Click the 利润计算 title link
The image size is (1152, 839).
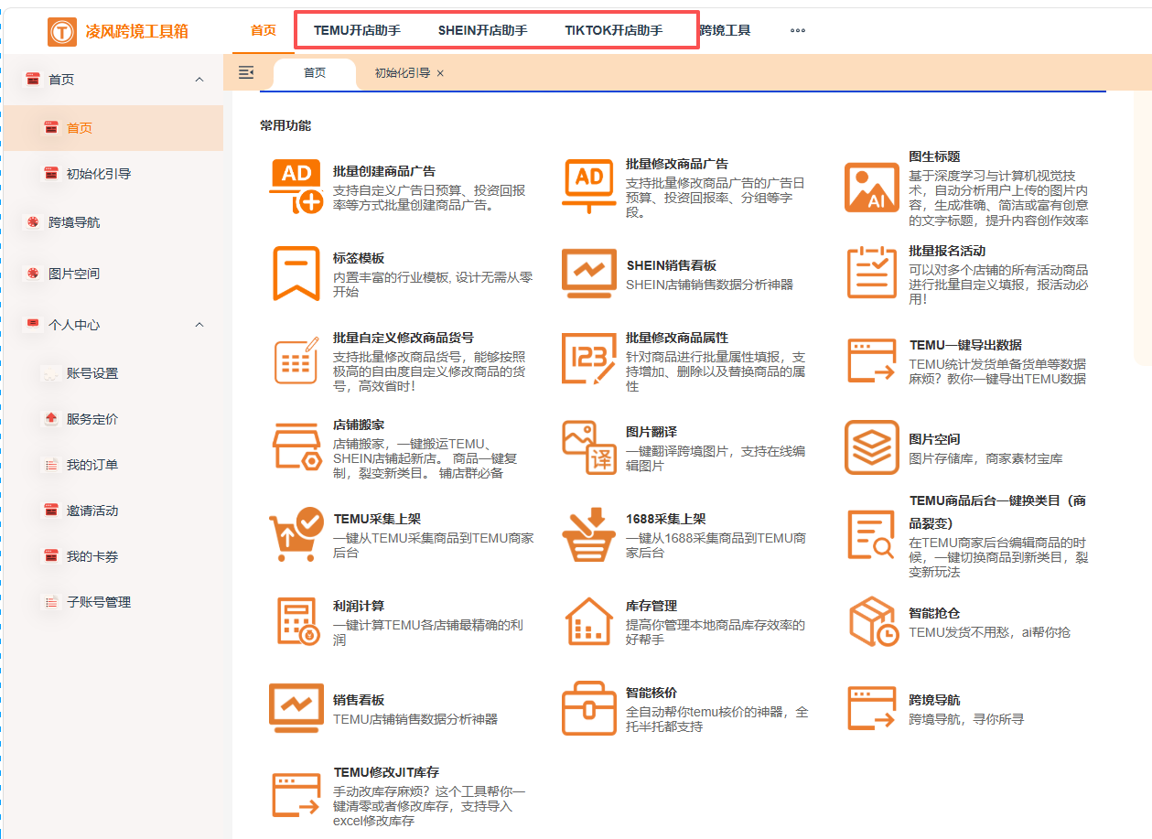(359, 606)
